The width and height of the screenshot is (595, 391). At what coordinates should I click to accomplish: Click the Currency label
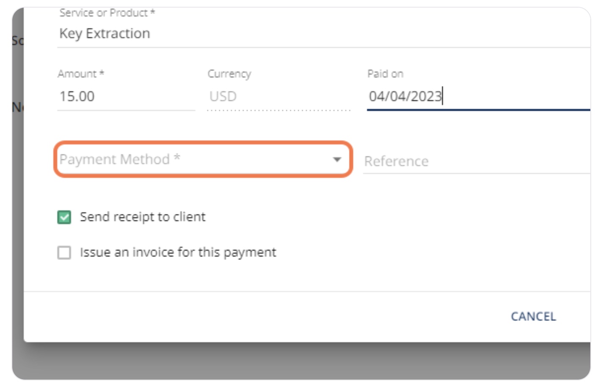pyautogui.click(x=229, y=74)
